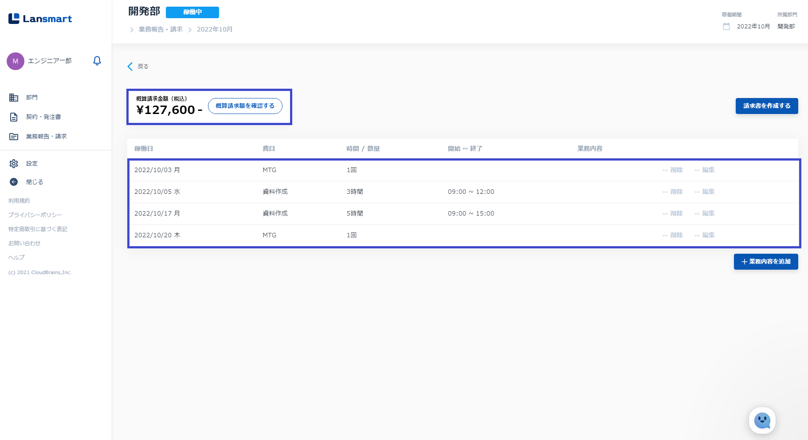This screenshot has width=808, height=440.
Task: Click the date cell 2022/10/17 月
Action: (157, 213)
